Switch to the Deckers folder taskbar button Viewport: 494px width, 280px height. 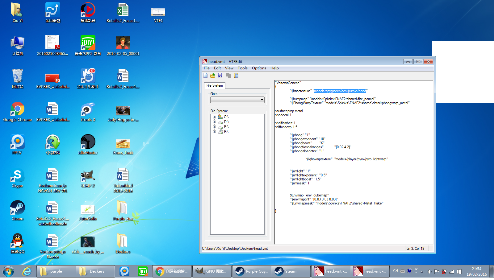[95, 271]
